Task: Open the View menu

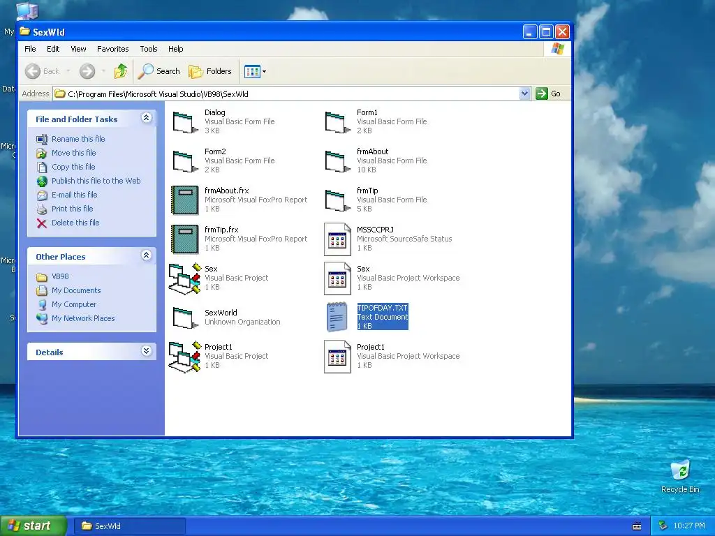Action: click(x=78, y=49)
